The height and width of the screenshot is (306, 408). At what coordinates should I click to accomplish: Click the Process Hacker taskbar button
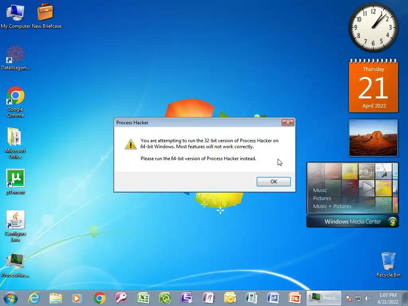pyautogui.click(x=324, y=298)
